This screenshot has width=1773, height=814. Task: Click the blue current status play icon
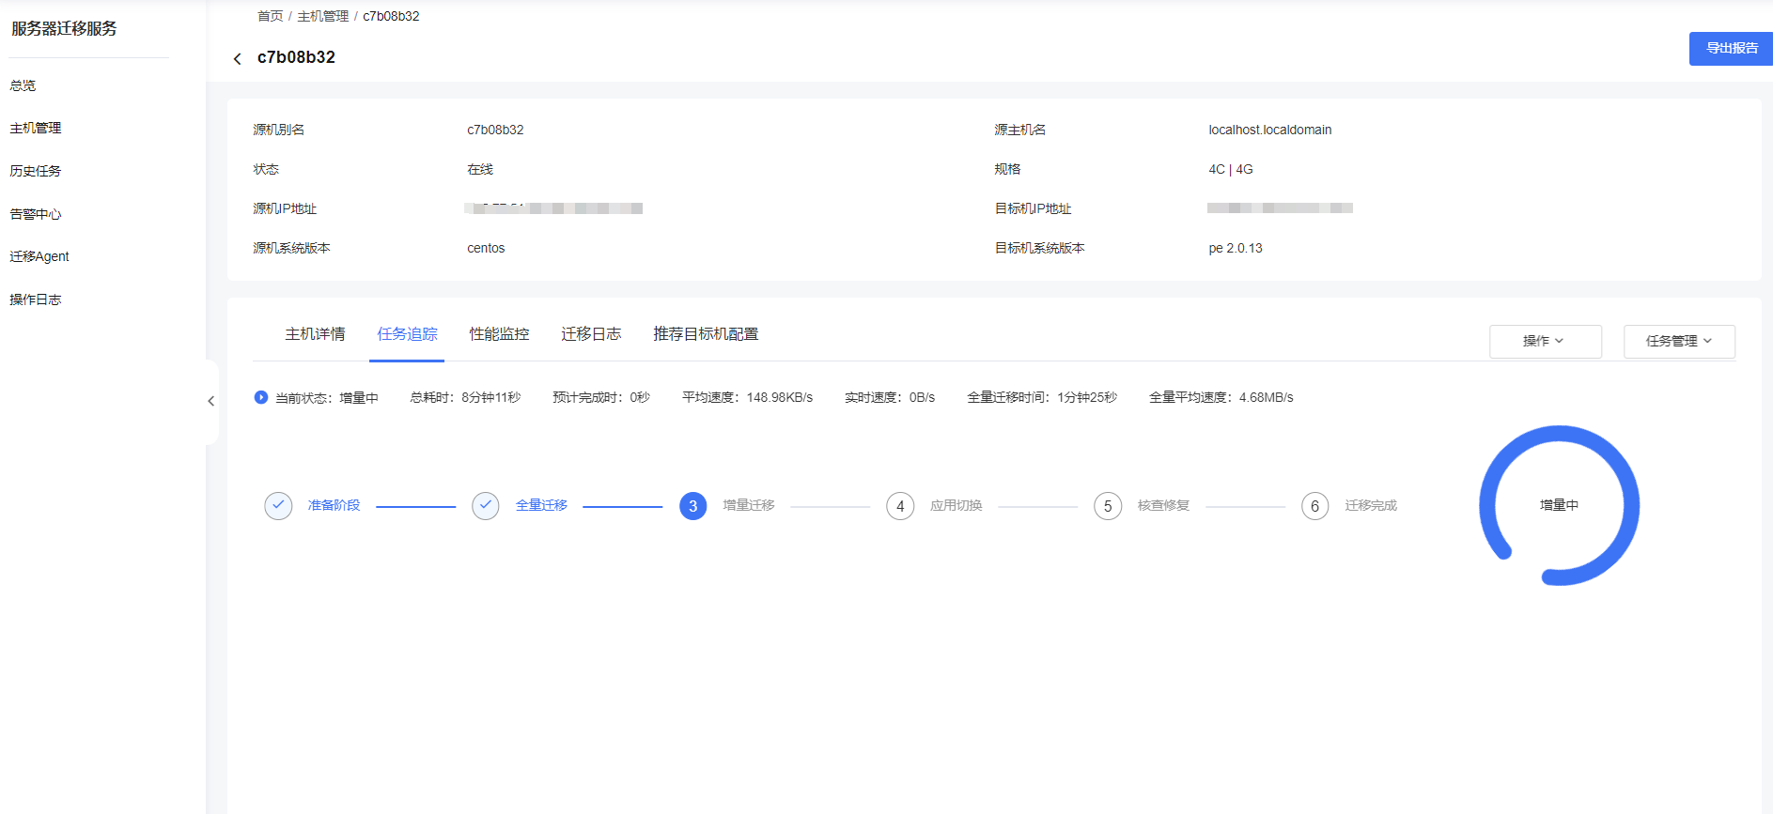point(261,397)
